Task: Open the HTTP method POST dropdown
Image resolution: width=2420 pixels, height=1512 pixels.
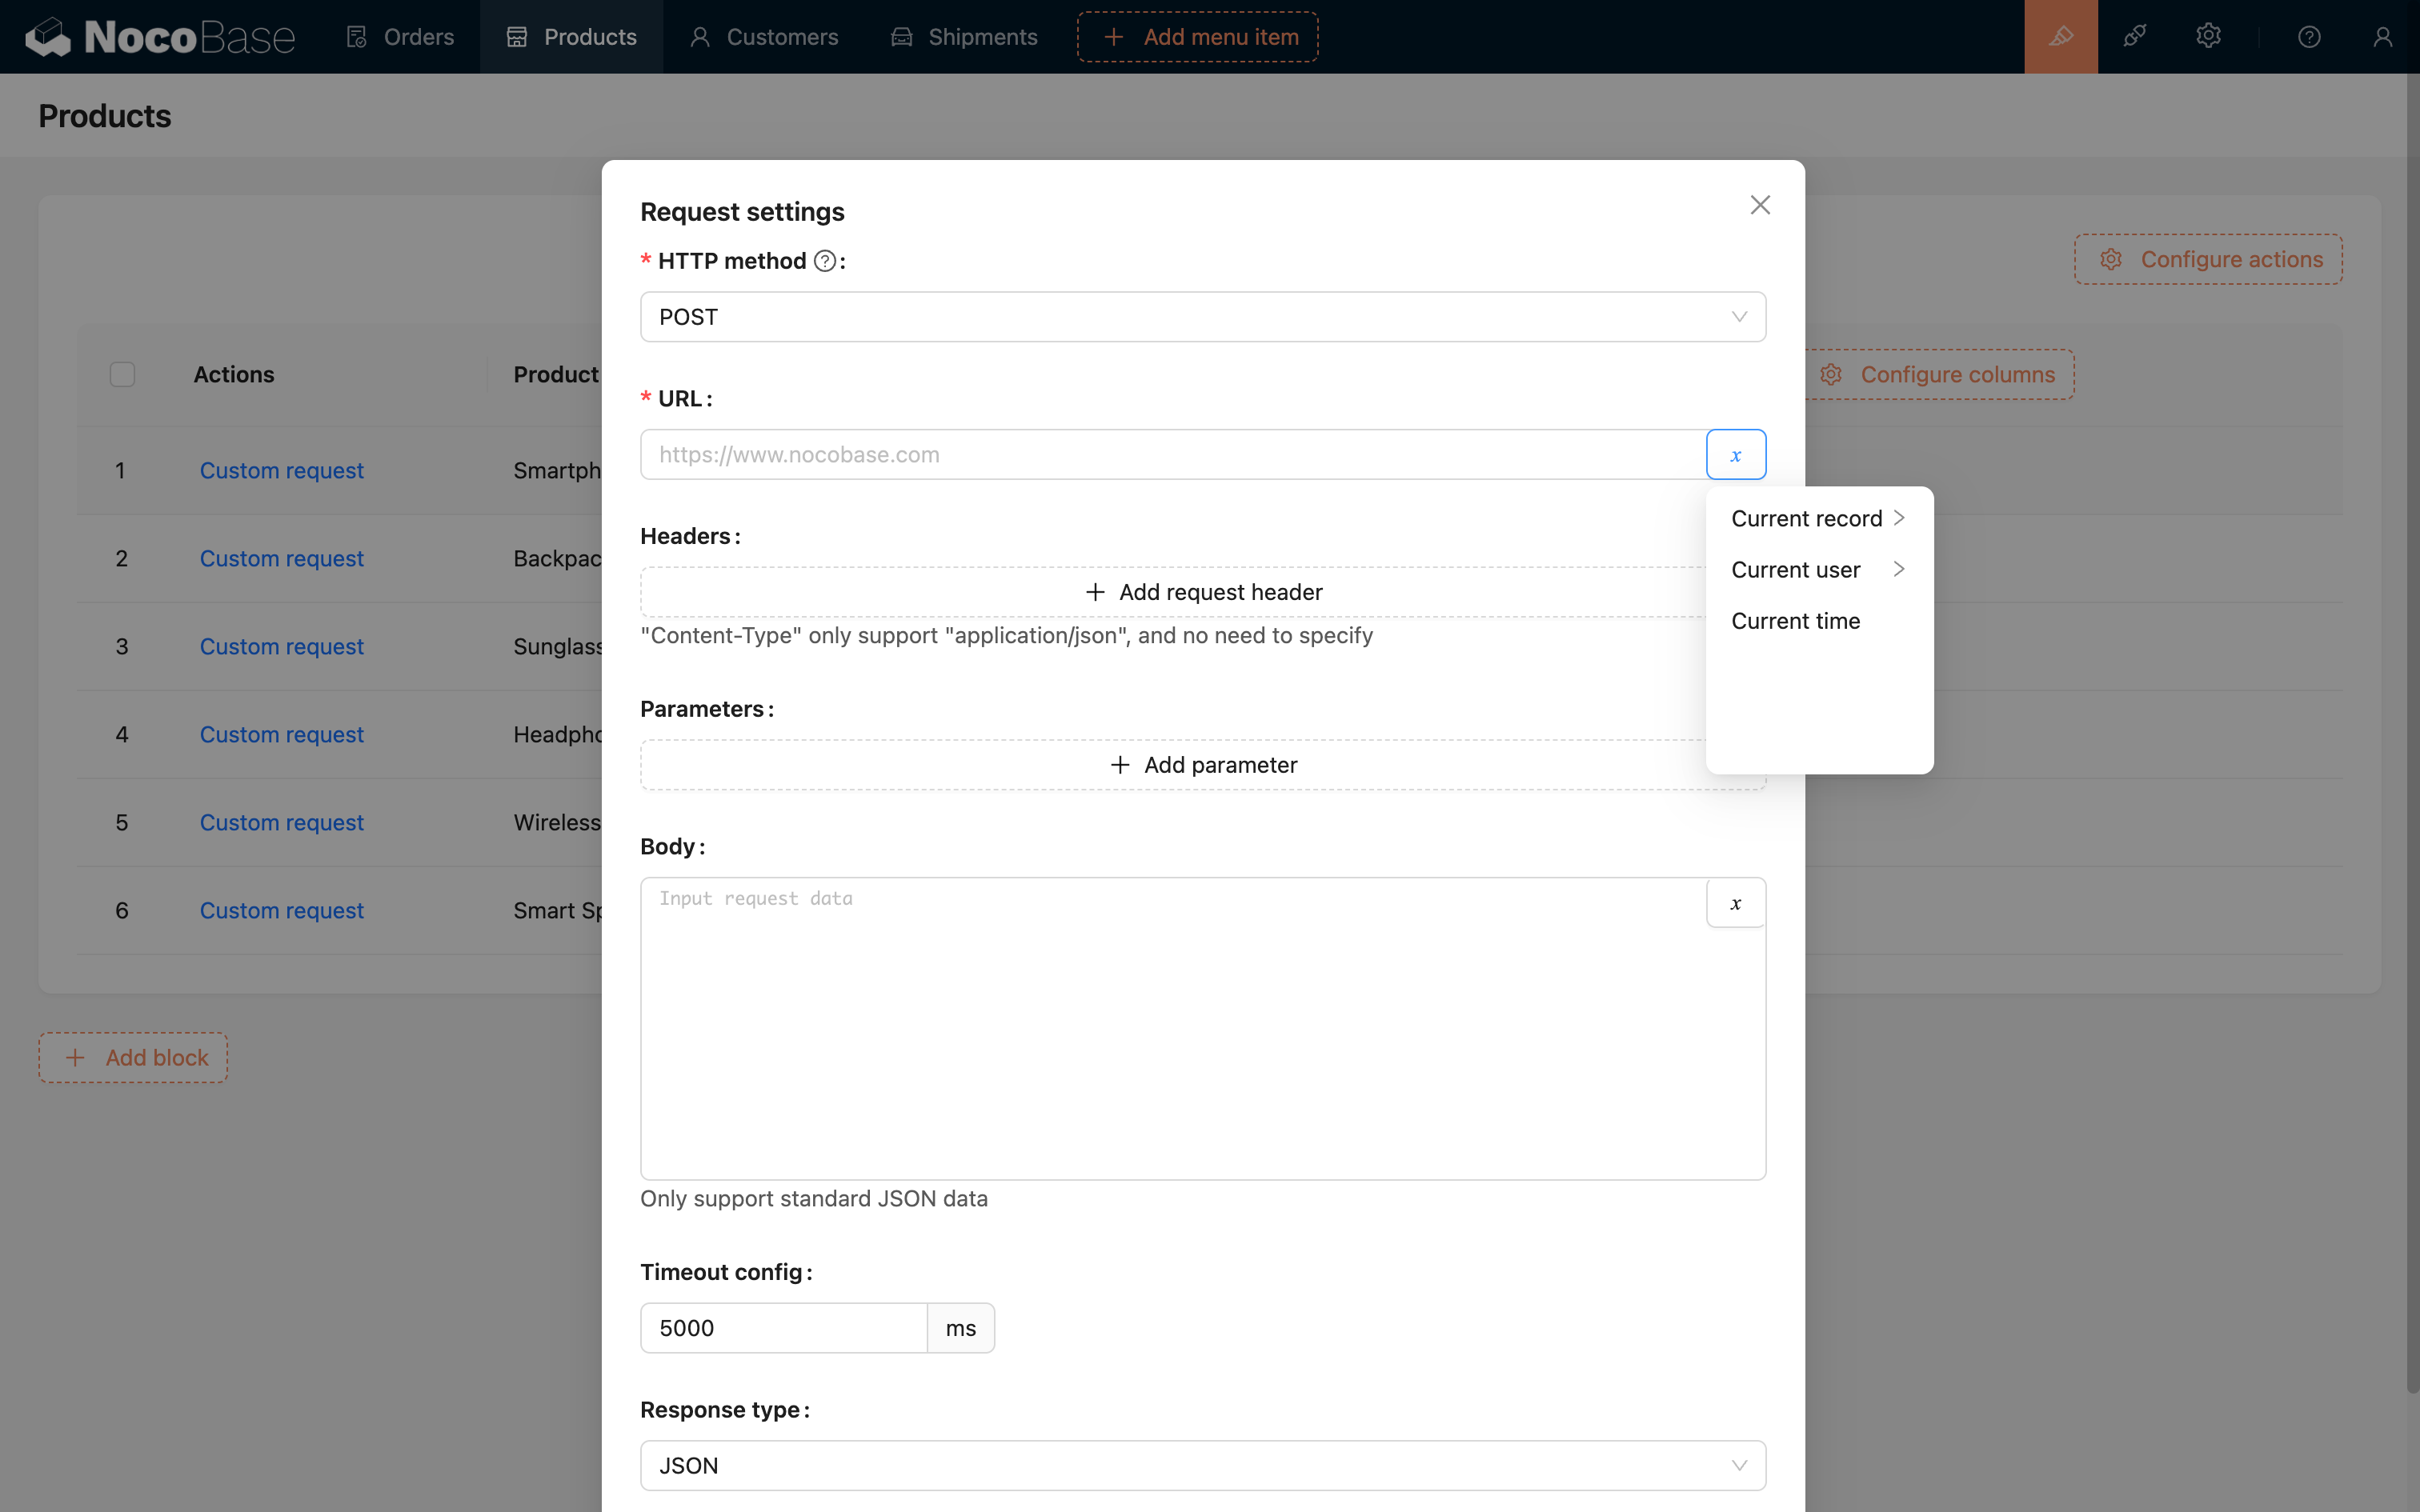Action: tap(1202, 317)
